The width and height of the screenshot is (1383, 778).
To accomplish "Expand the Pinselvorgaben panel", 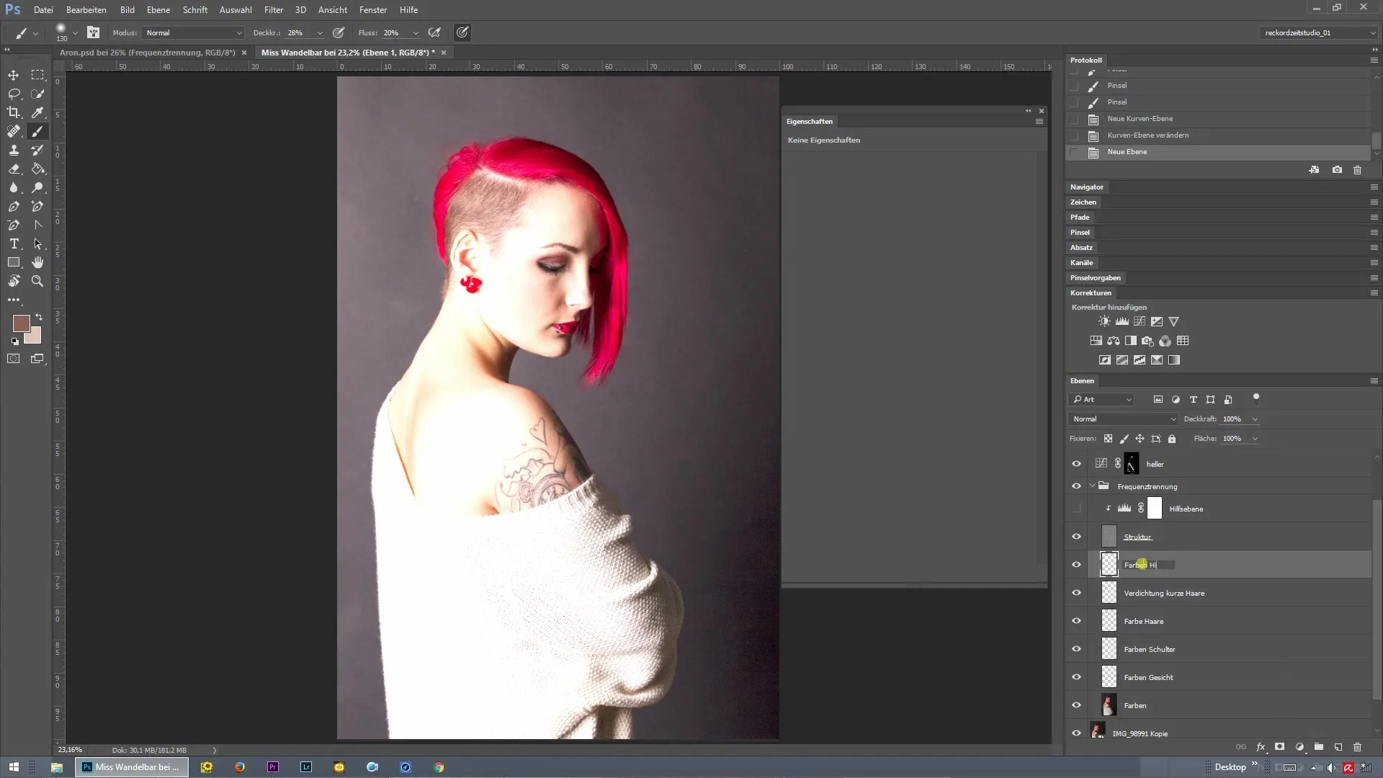I will 1095,278.
